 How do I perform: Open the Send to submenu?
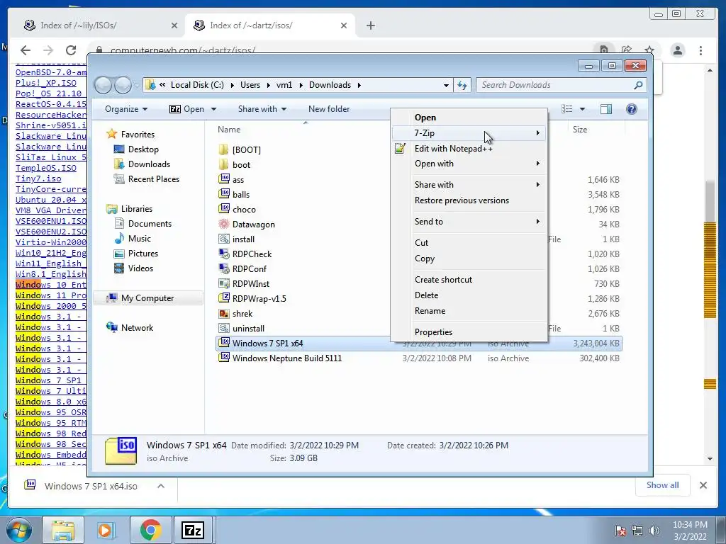(469, 222)
